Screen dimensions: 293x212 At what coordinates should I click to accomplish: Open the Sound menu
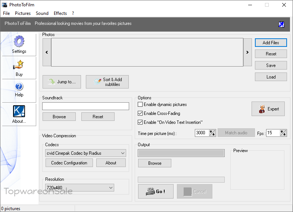42,13
